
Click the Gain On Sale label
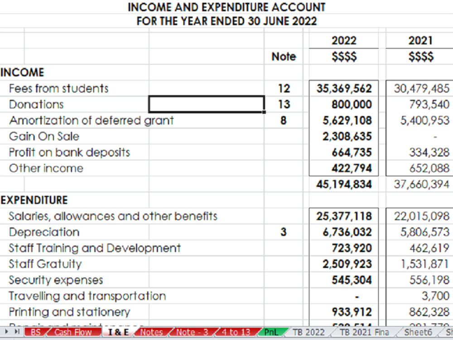(x=44, y=136)
